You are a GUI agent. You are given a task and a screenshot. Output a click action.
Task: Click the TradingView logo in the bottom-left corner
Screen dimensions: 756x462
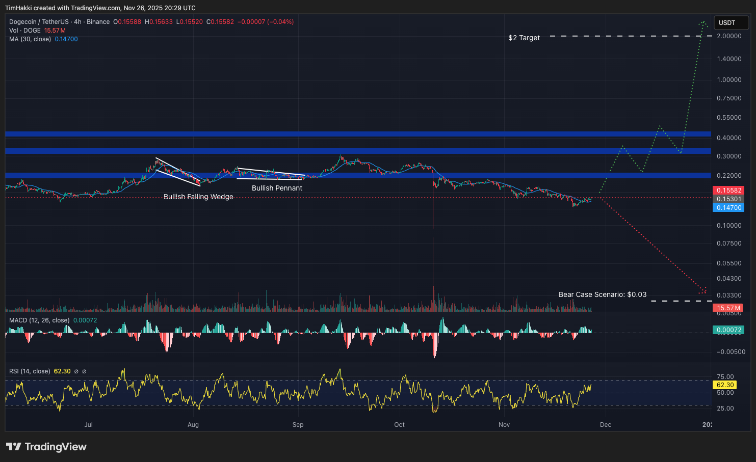(46, 447)
